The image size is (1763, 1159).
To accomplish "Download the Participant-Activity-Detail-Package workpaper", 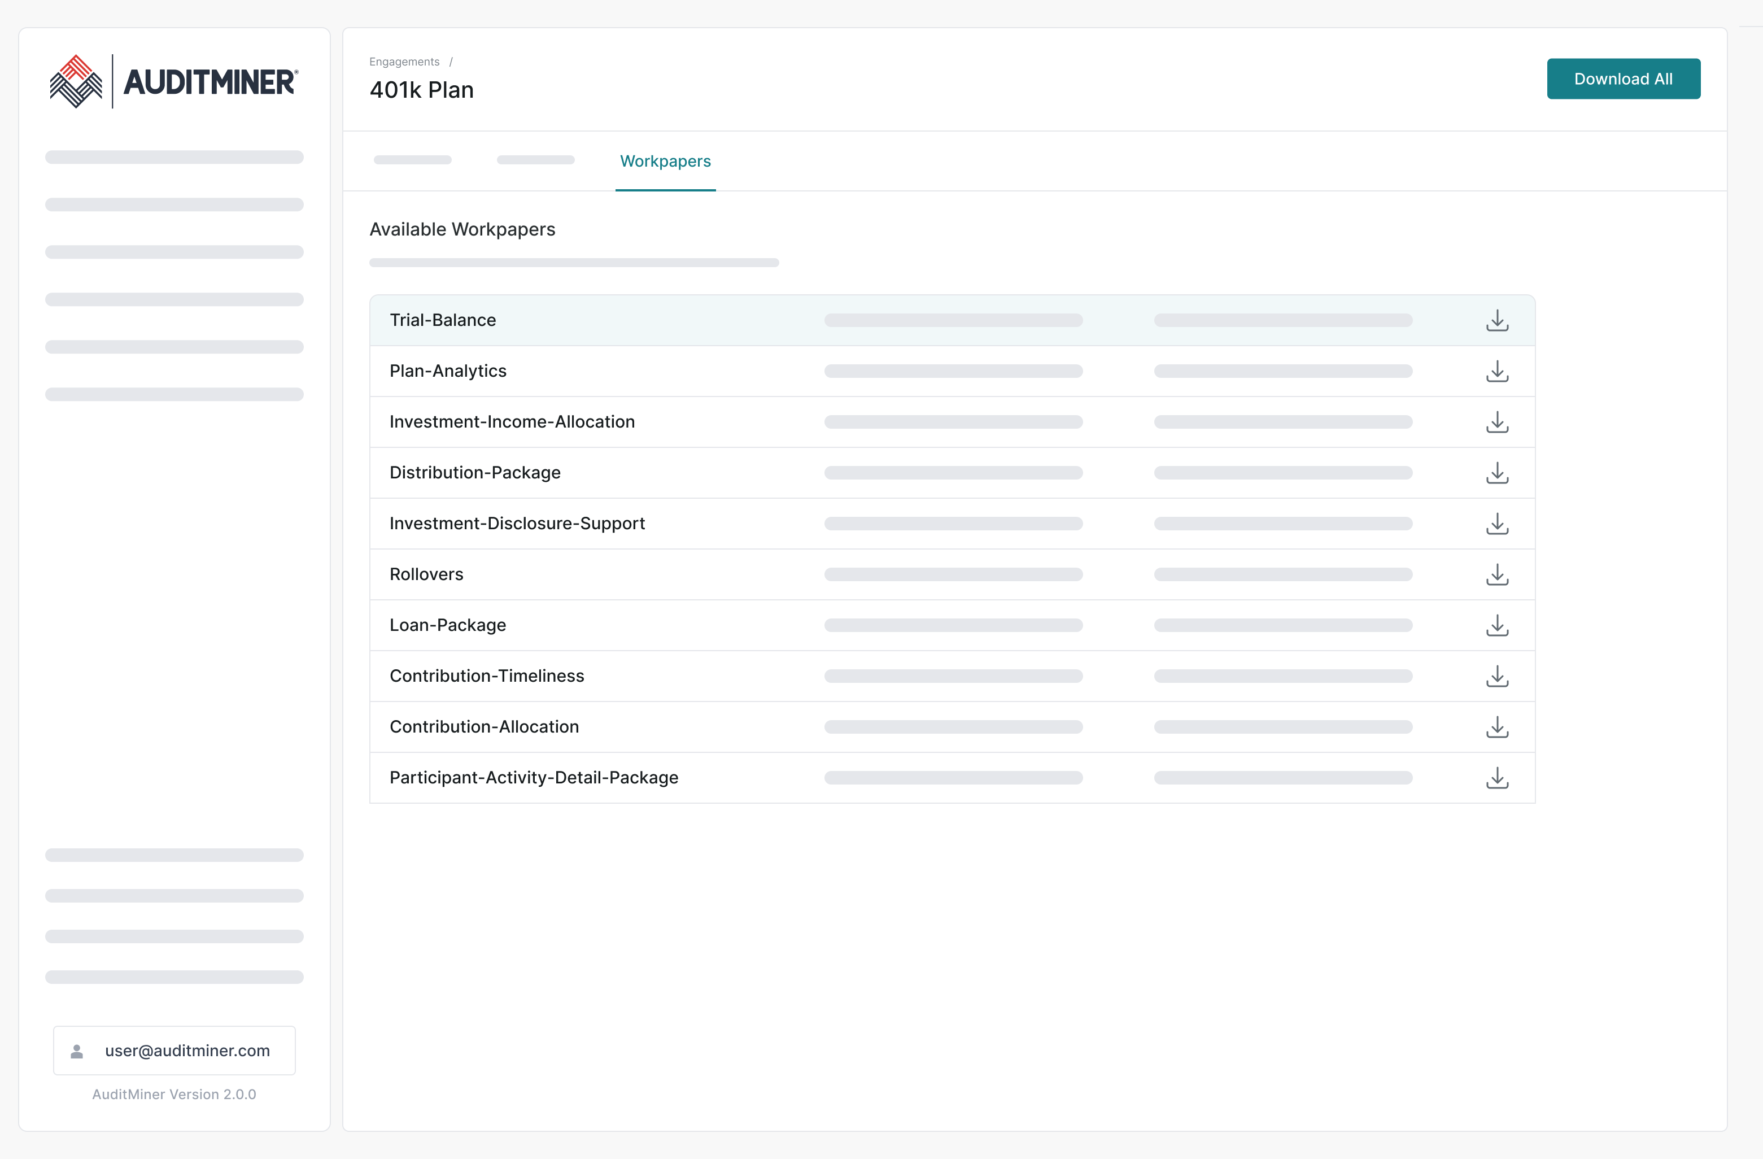I will 1497,778.
